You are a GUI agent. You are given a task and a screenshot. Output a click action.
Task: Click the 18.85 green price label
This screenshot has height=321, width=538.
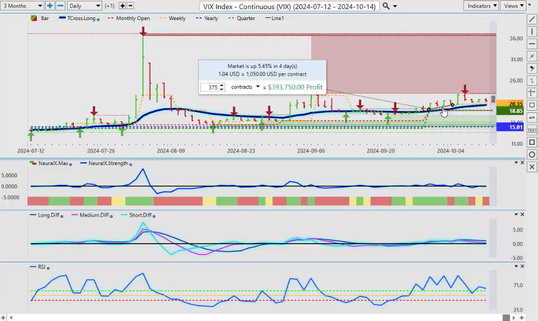coord(510,111)
